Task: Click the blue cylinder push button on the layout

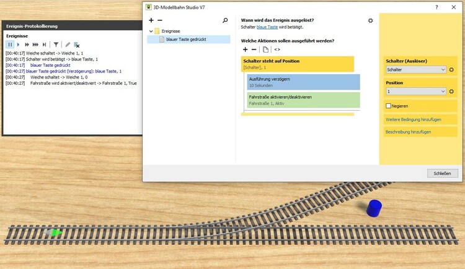Action: pyautogui.click(x=374, y=208)
